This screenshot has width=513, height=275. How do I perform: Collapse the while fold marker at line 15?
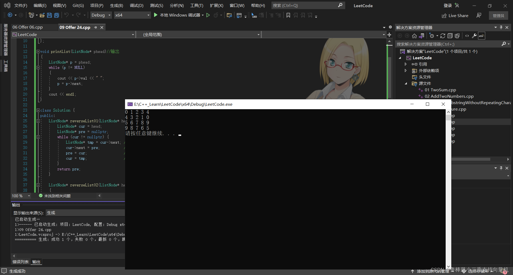(x=38, y=68)
